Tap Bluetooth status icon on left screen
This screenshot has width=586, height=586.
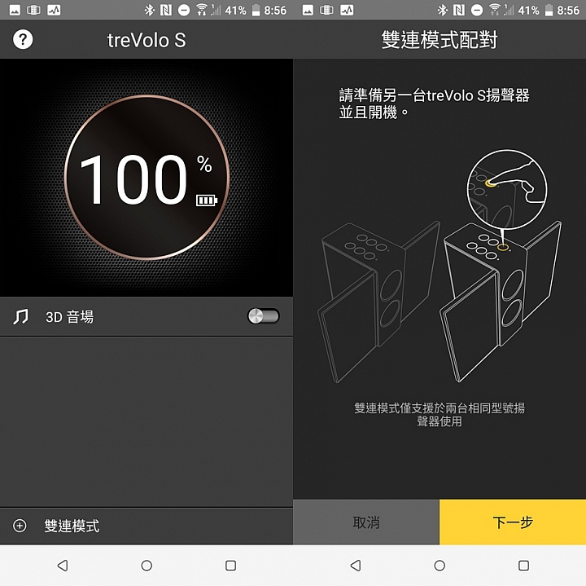[x=150, y=10]
